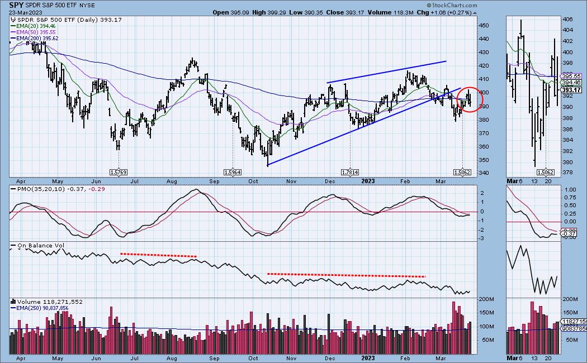
Task: Click the 406 axis label in the zoomed panel
Action: pyautogui.click(x=568, y=19)
